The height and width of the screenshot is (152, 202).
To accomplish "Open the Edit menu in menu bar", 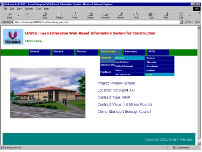I will [x=12, y=9].
